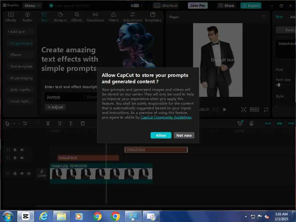Click the Share button
Image resolution: width=296 pixels, height=222 pixels.
(x=226, y=6)
